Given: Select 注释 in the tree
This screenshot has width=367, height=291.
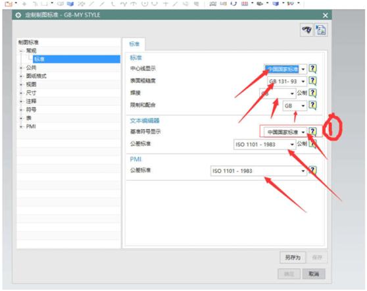Looking at the screenshot, I should click(31, 101).
